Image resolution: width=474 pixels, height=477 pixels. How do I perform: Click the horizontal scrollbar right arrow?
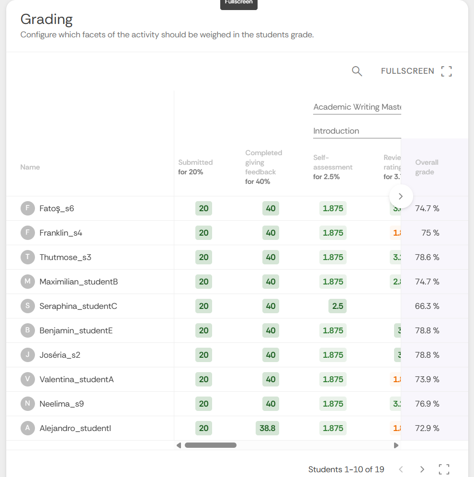(396, 445)
